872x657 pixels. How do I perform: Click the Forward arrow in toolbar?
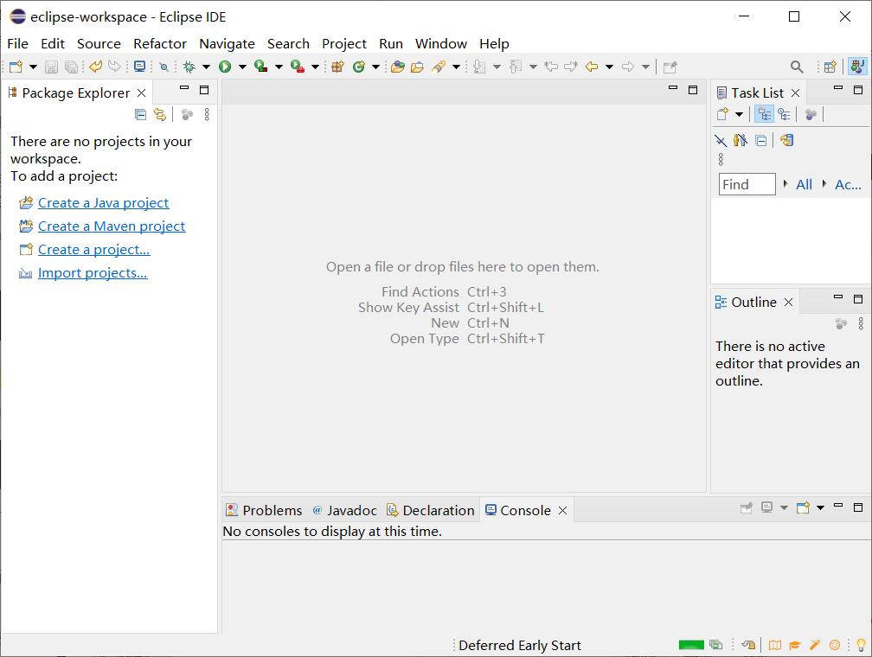point(628,67)
